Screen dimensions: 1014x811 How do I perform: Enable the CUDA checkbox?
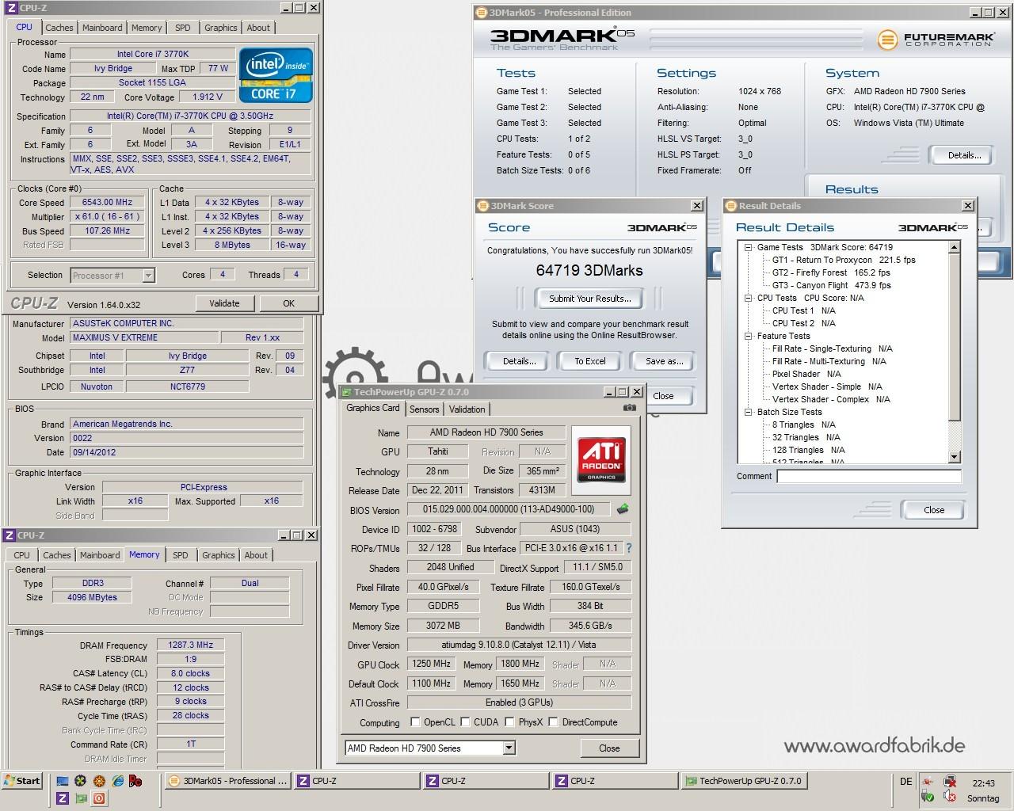pyautogui.click(x=465, y=722)
